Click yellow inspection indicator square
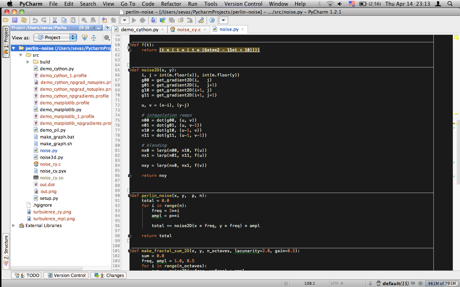Viewport: 460px width, 287px height. (457, 37)
